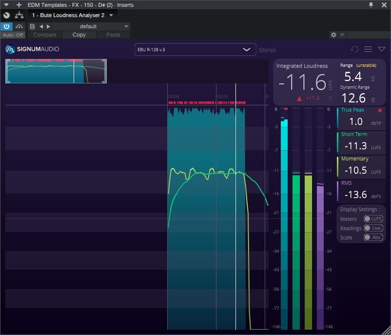The image size is (391, 335).
Task: Click the Stereo channel format label
Action: point(267,50)
